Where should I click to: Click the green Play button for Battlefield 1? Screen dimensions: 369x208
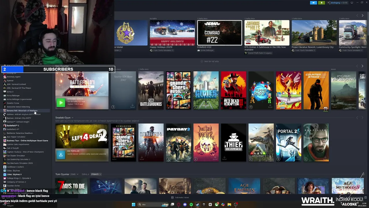[x=61, y=103]
